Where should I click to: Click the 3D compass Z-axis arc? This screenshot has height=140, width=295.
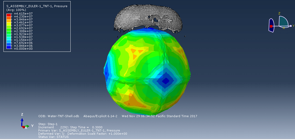tap(283, 21)
